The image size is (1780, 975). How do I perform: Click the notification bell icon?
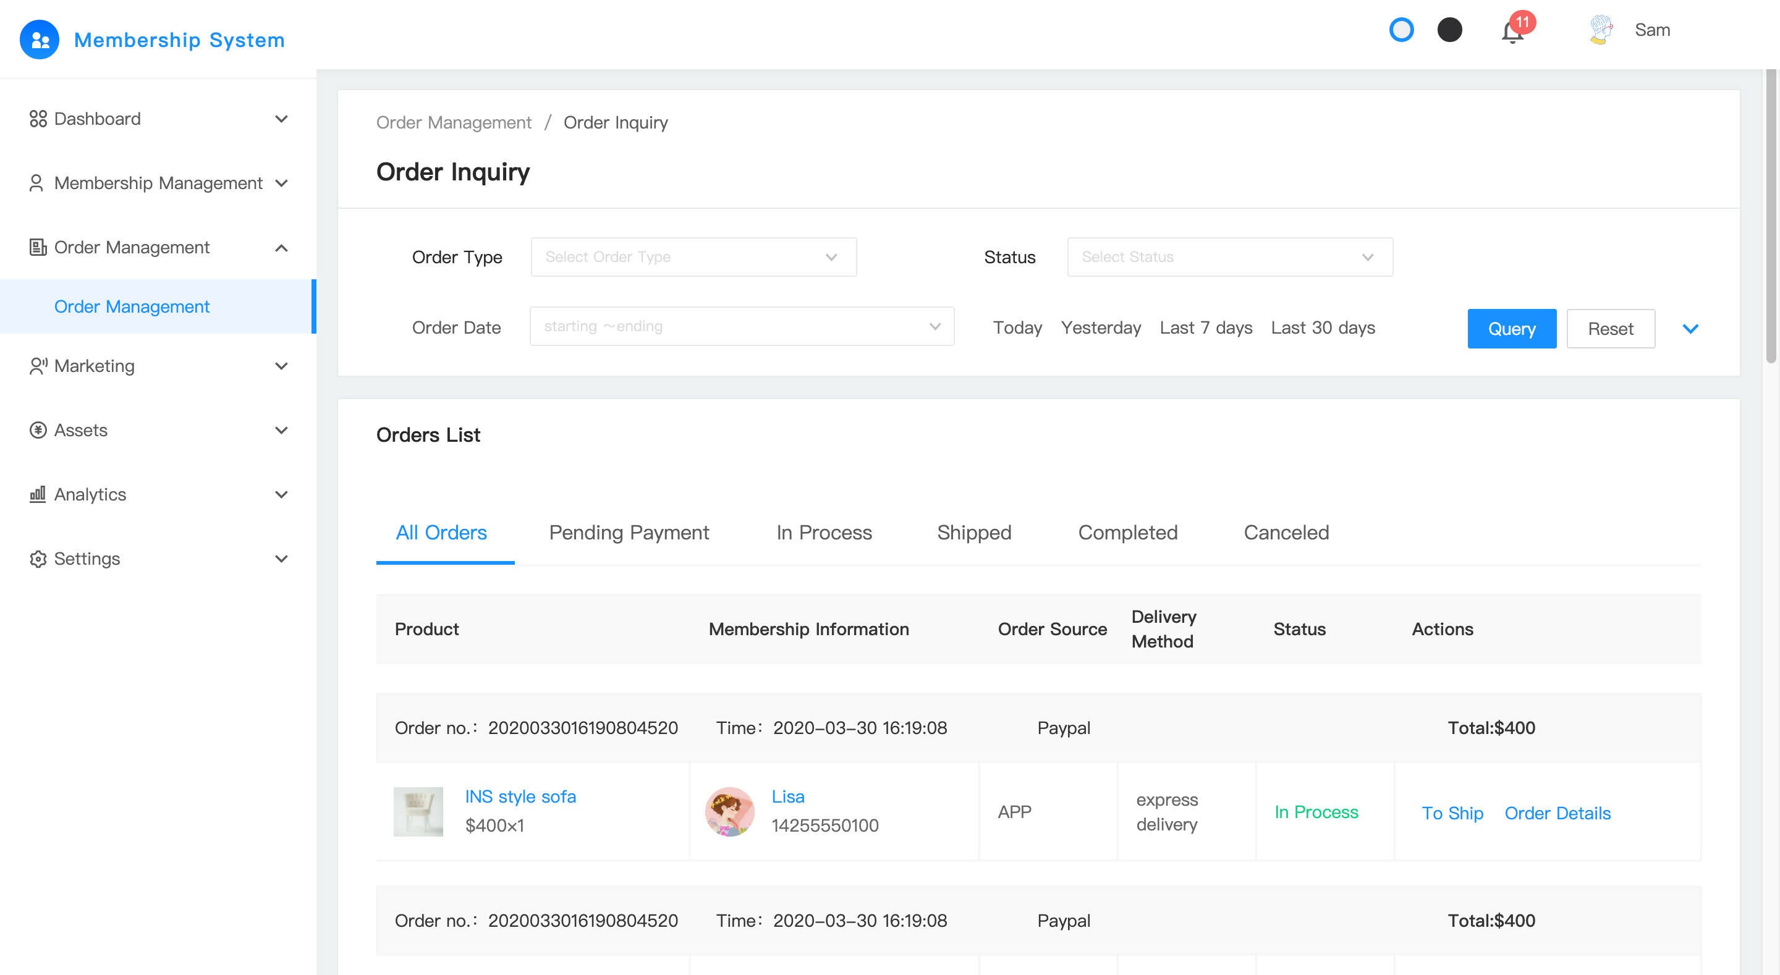[x=1512, y=32]
